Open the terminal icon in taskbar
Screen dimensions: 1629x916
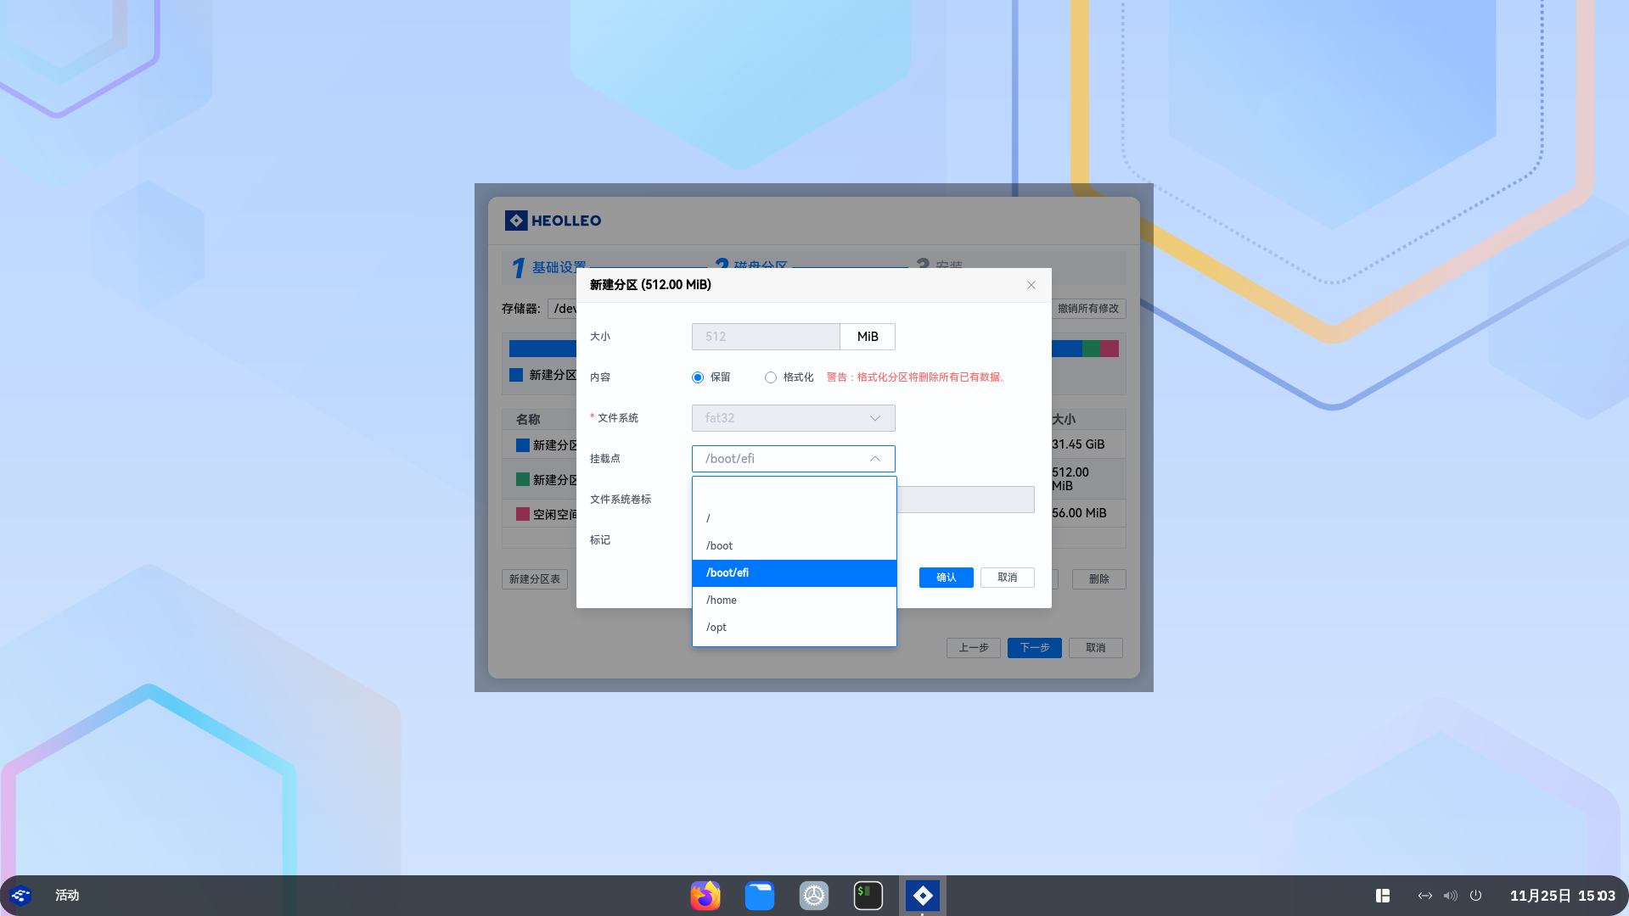(x=868, y=896)
